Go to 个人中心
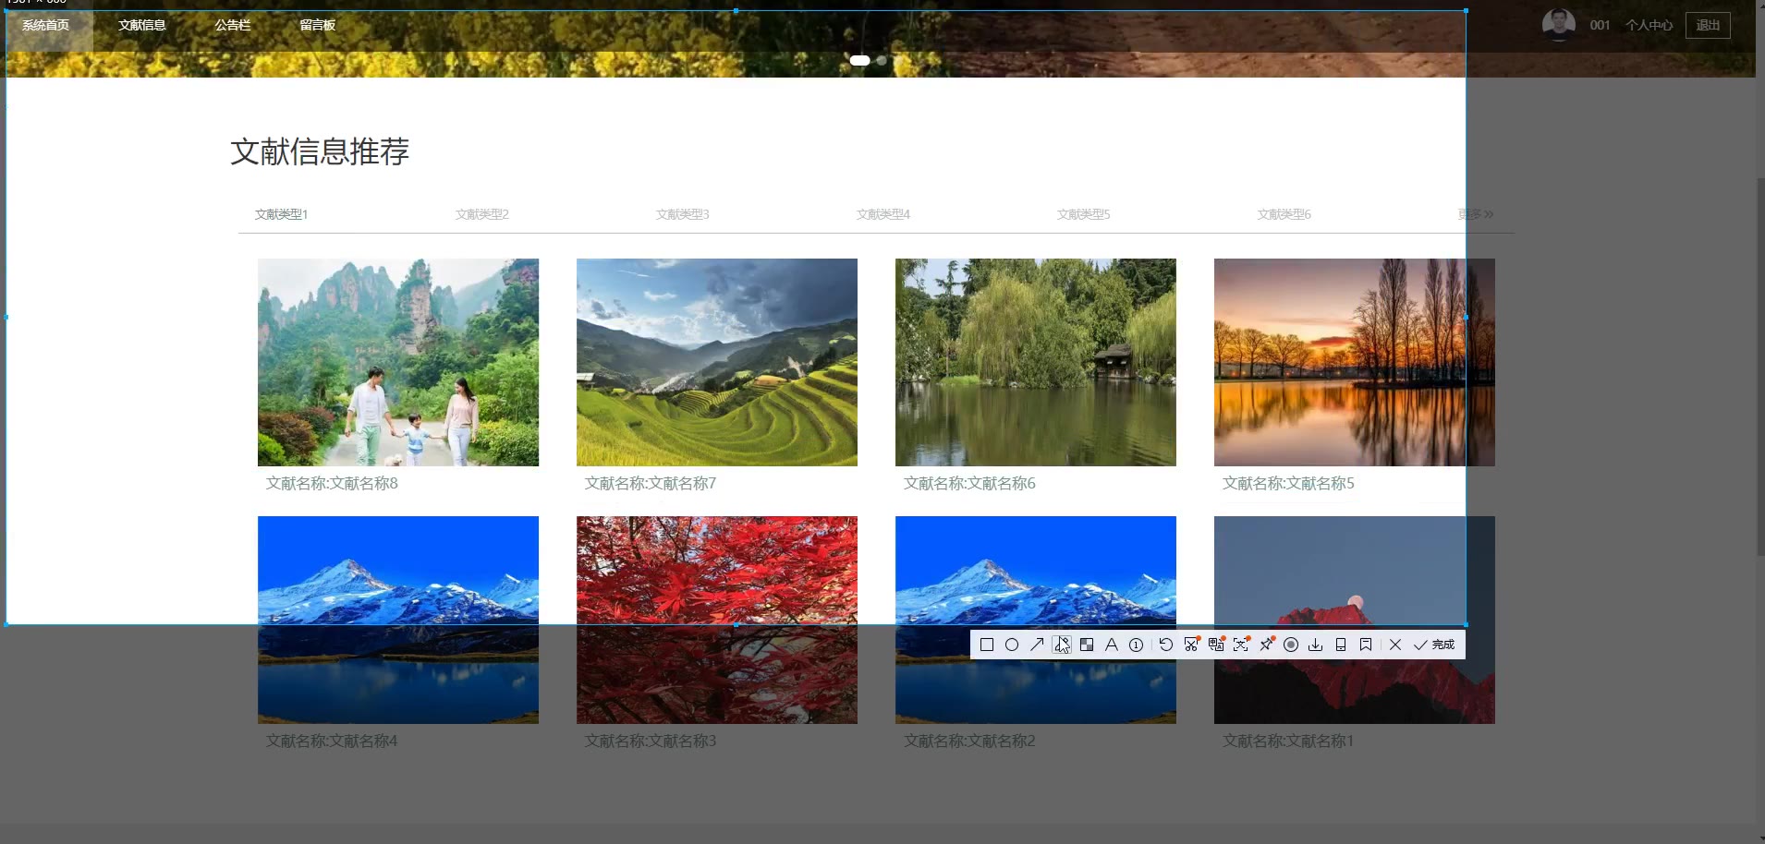Image resolution: width=1765 pixels, height=844 pixels. [1649, 25]
